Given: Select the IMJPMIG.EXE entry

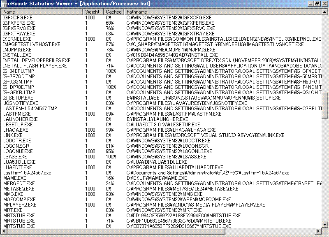Looking at the screenshot, I should 161,50.
